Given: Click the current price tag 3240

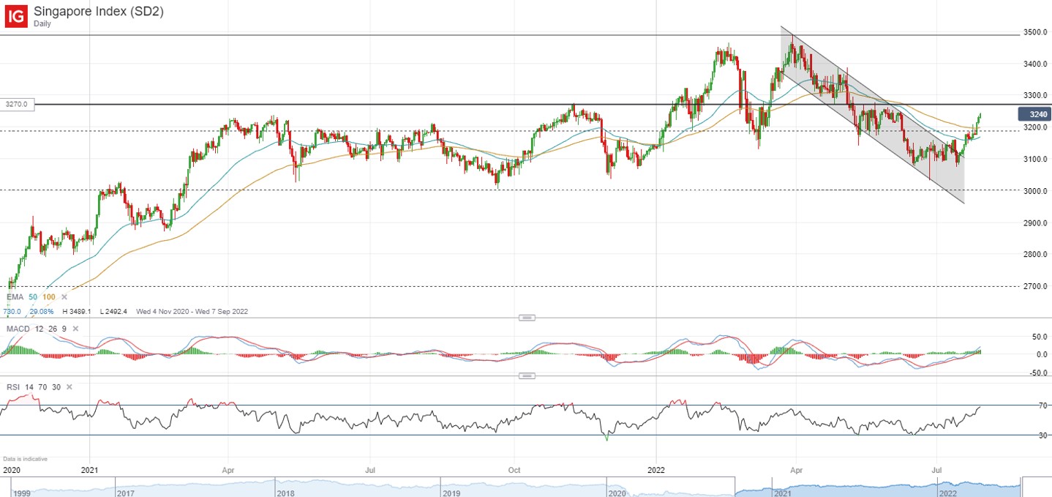Looking at the screenshot, I should coord(1034,114).
